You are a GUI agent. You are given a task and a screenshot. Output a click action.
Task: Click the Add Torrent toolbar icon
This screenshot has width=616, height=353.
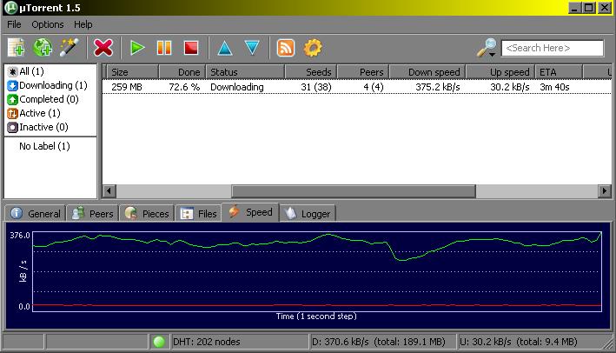click(16, 48)
